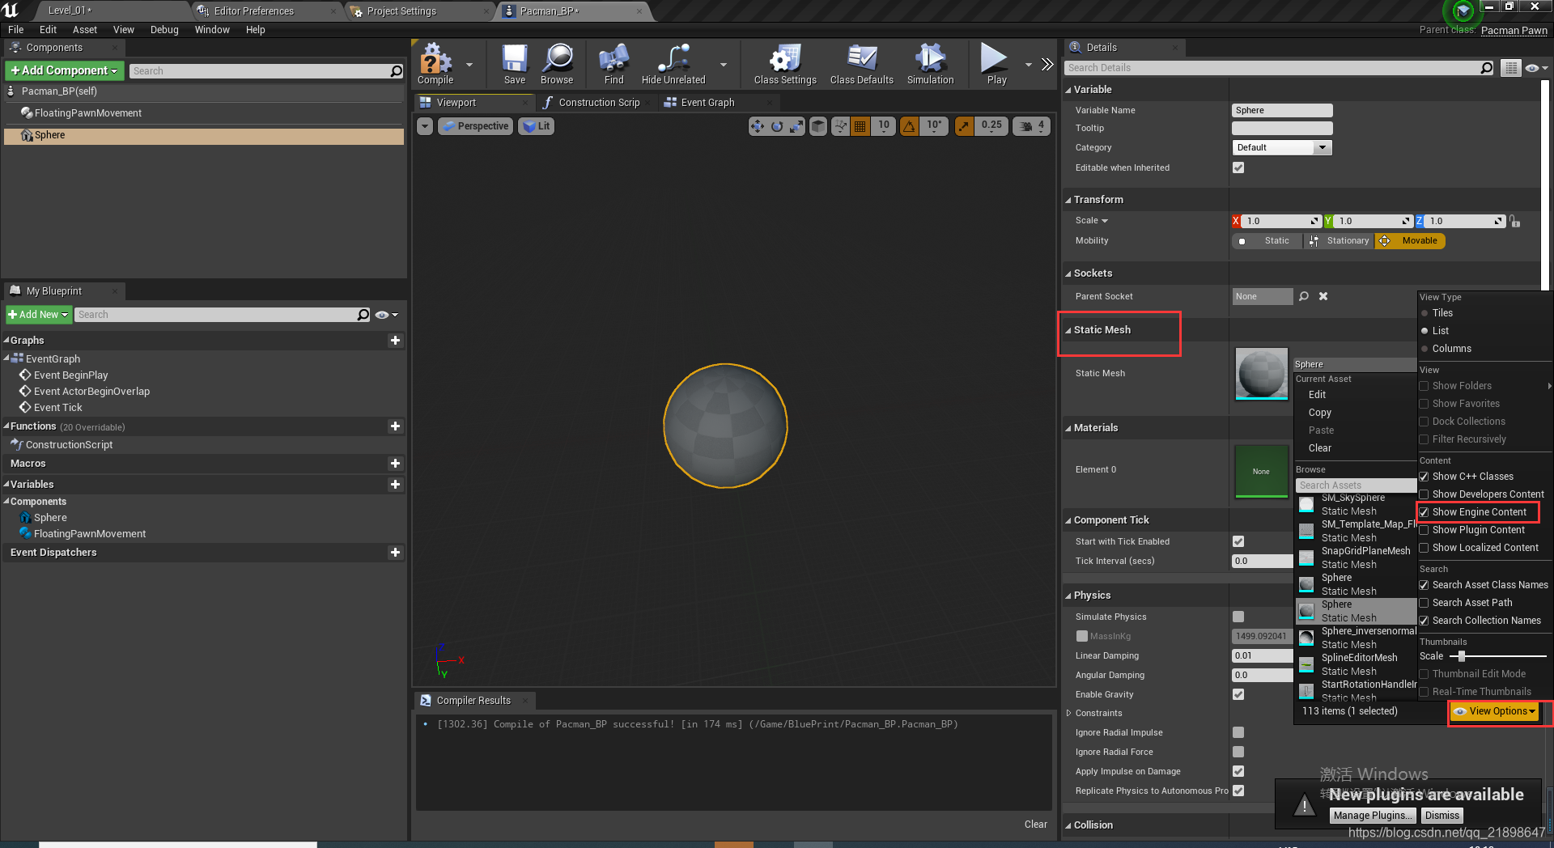
Task: Click search icon in Components panel
Action: coord(396,71)
